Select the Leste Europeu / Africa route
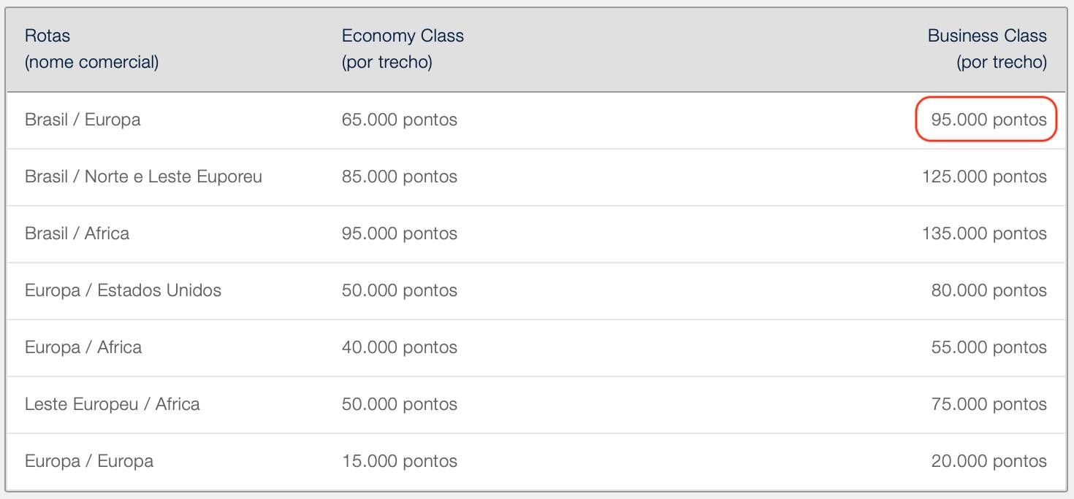This screenshot has height=499, width=1074. coord(113,404)
